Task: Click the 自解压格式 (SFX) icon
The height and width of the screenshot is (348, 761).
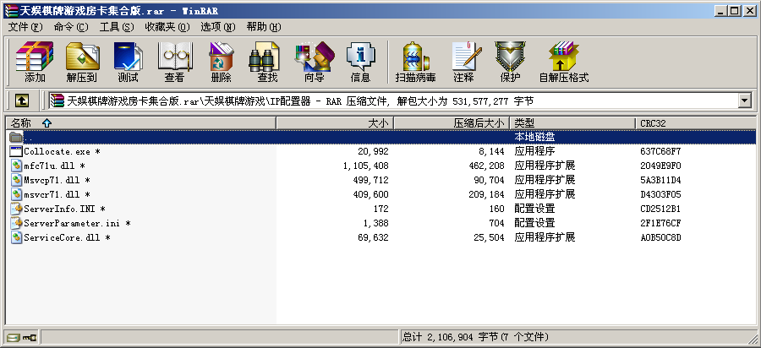Action: 563,63
